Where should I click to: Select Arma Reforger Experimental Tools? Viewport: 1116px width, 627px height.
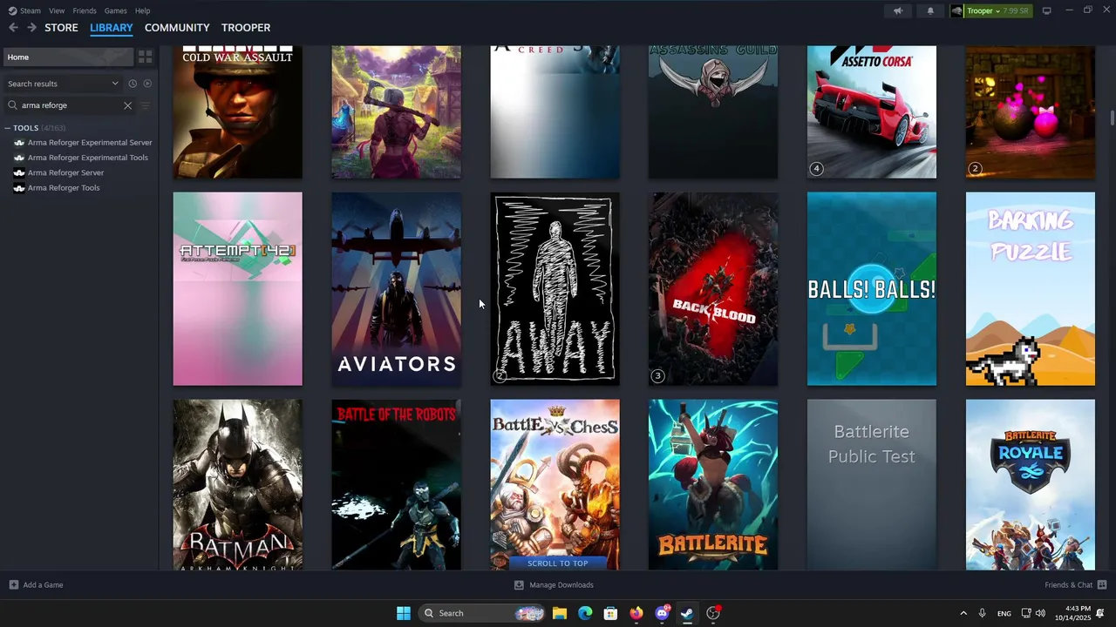[87, 158]
